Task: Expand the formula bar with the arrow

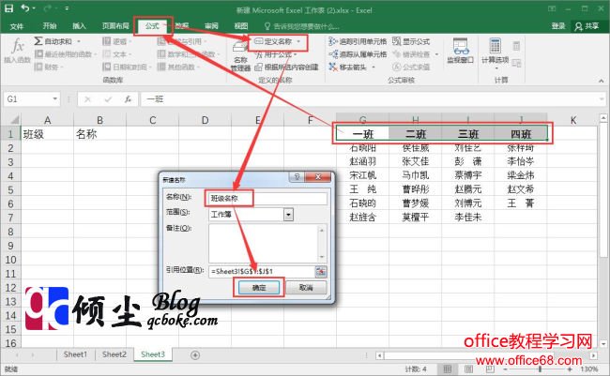Action: click(602, 98)
